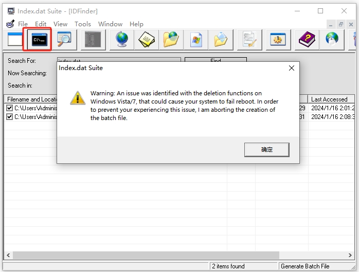
Task: Open the Help menu
Action: (x=136, y=24)
